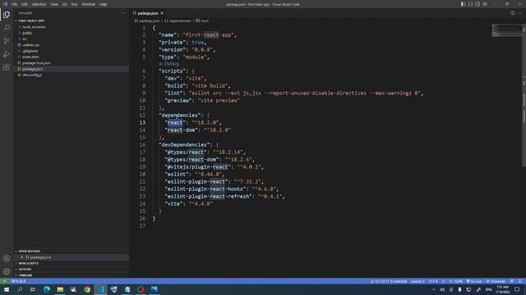
Task: Click dependencies in the breadcrumb
Action: click(180, 20)
